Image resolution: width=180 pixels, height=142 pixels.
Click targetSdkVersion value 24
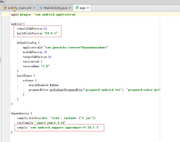click(x=50, y=57)
